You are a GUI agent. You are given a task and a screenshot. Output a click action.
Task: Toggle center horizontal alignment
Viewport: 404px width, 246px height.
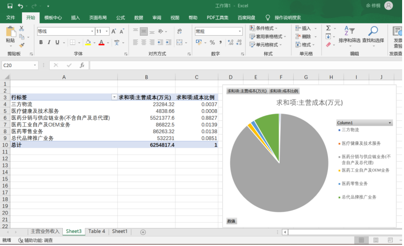[144, 43]
